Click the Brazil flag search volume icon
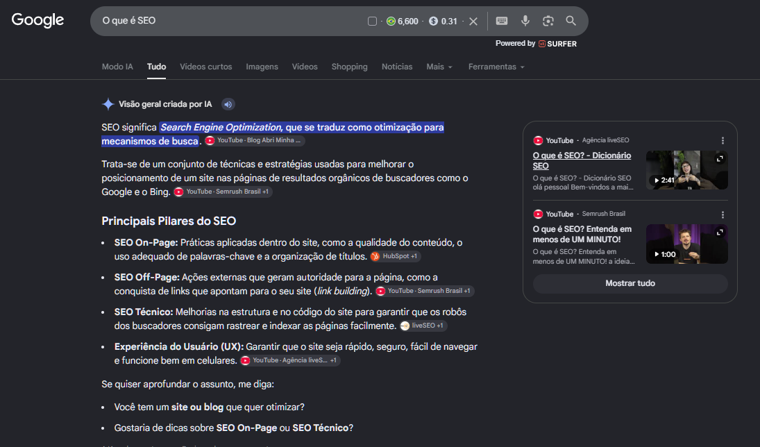Screen dimensions: 760x447 pyautogui.click(x=391, y=22)
